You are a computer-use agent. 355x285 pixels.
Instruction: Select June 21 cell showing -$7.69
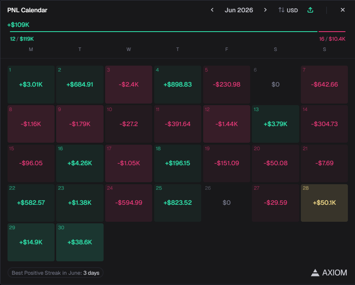[324, 163]
